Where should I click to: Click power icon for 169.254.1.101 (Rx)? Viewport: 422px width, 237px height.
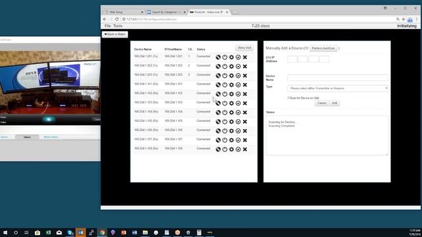click(225, 85)
